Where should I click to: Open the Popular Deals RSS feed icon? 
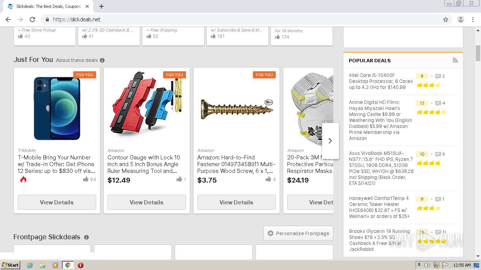pyautogui.click(x=455, y=60)
